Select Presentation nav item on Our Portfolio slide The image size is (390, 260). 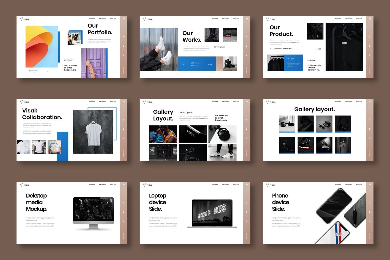92,19
